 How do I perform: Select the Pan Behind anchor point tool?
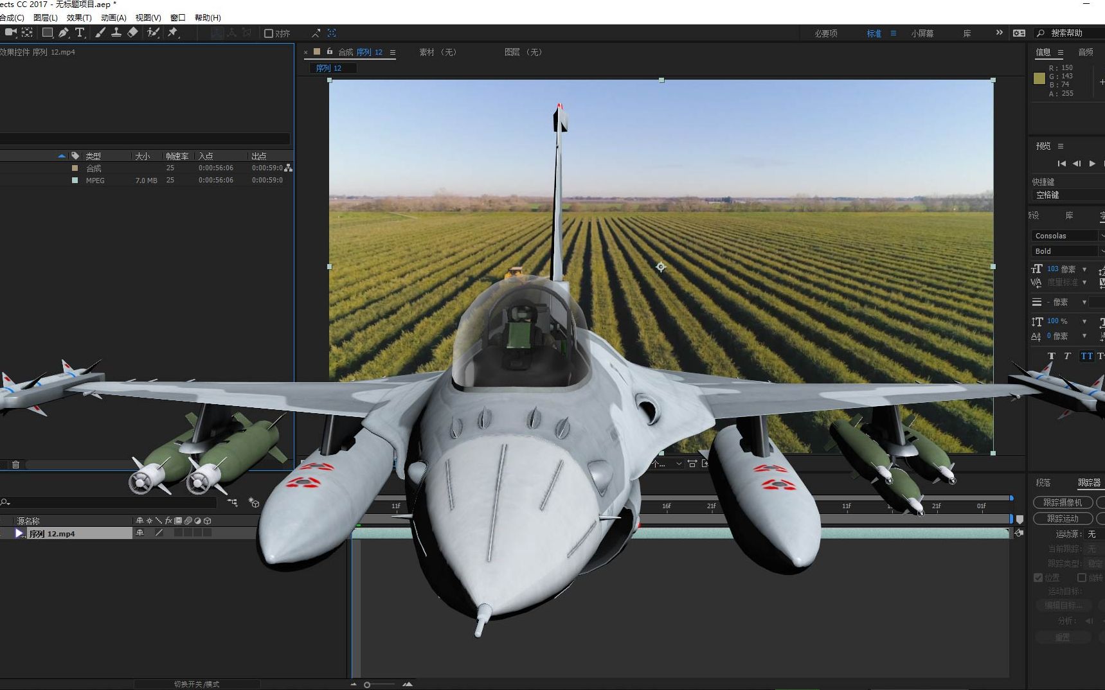28,33
